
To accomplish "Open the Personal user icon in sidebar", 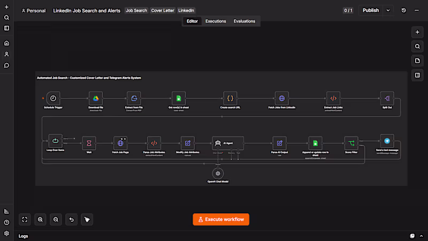I will point(6,54).
